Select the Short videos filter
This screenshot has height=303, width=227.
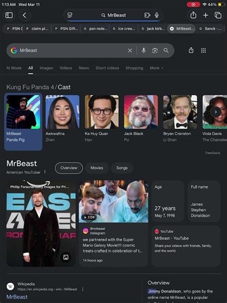[107, 68]
